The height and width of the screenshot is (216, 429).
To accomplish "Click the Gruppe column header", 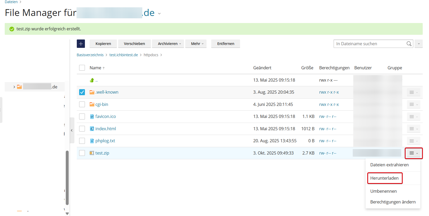I will point(395,68).
